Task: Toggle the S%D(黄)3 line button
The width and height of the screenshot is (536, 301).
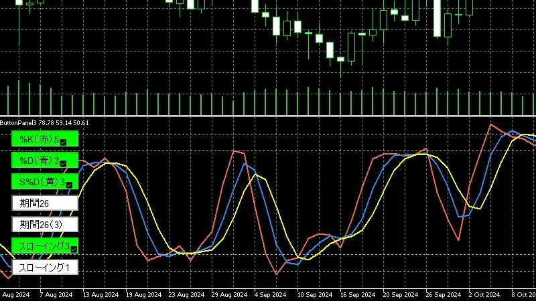Action: (x=40, y=182)
